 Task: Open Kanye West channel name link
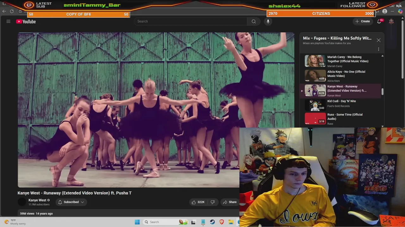(x=37, y=200)
